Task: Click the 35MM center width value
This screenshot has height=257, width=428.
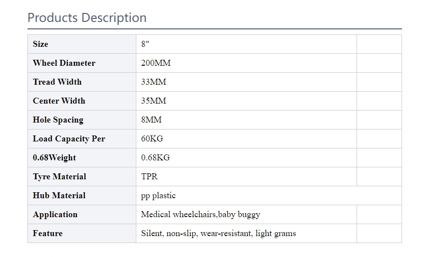Action: tap(153, 101)
